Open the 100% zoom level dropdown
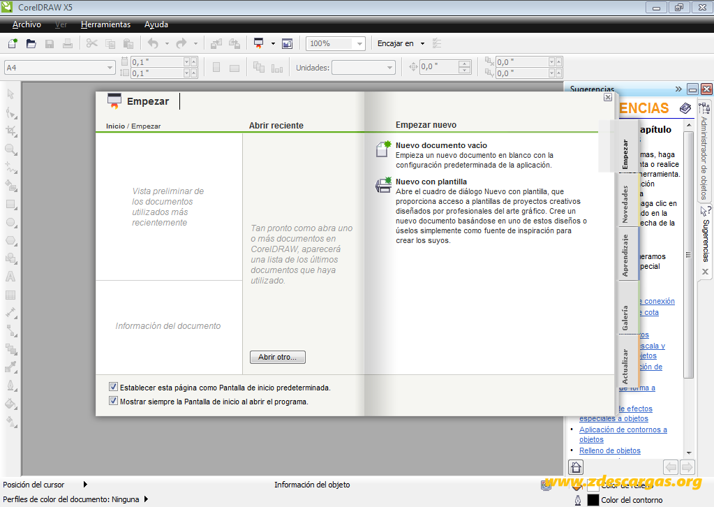Image resolution: width=714 pixels, height=507 pixels. tap(359, 44)
